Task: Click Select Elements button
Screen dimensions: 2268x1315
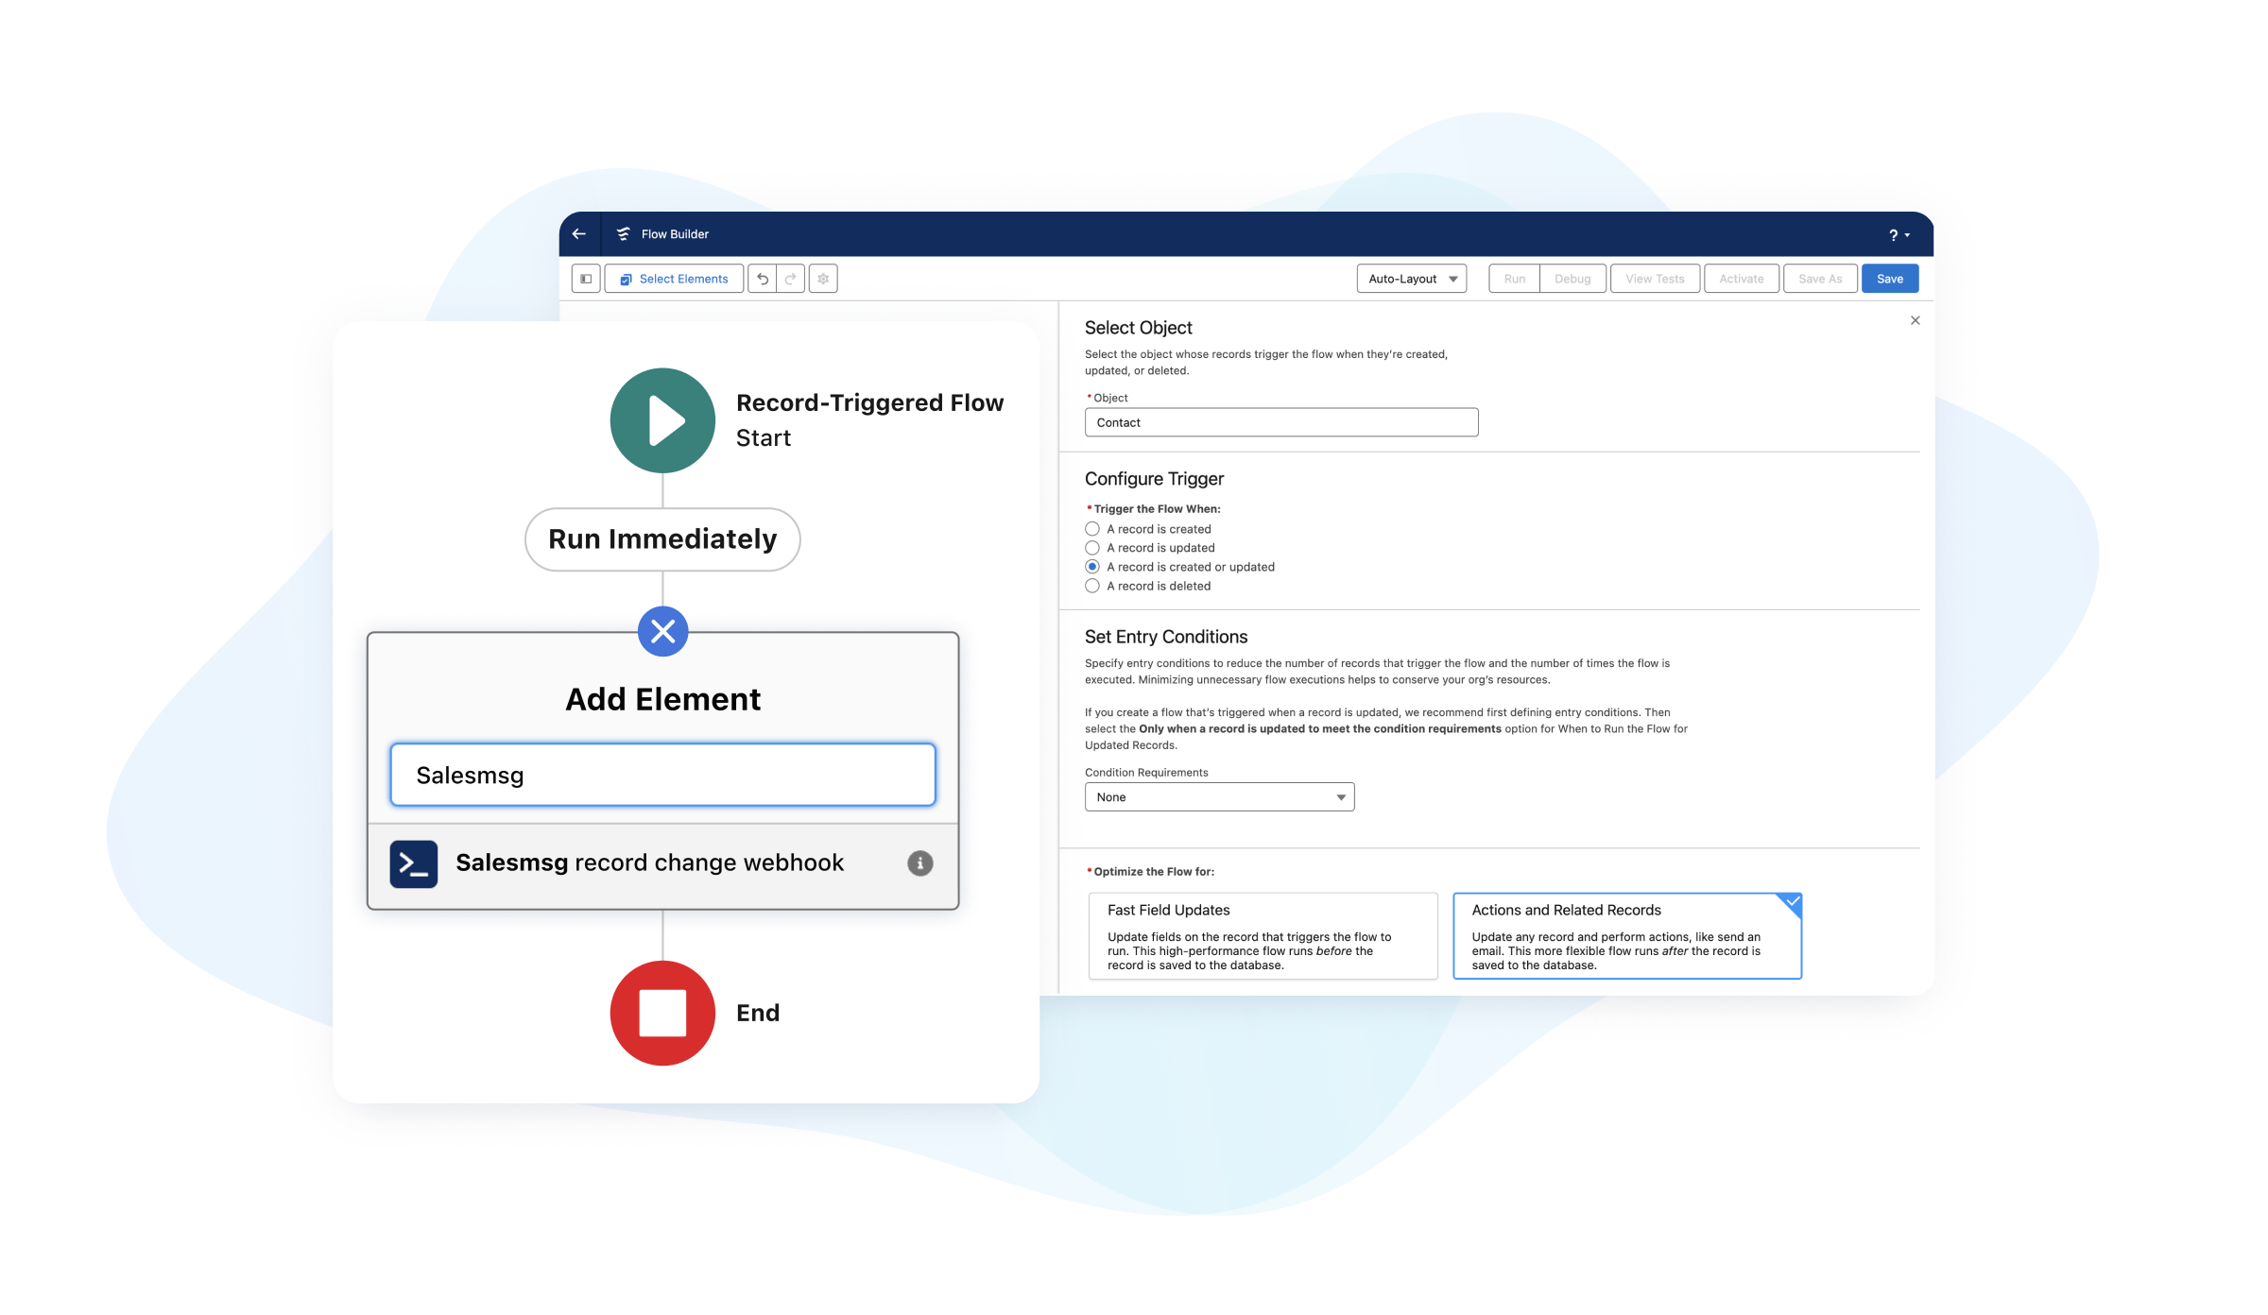Action: pyautogui.click(x=674, y=279)
